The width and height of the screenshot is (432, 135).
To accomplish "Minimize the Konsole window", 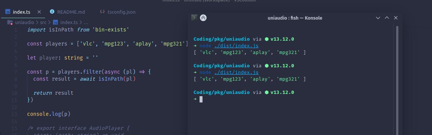I will [378, 18].
